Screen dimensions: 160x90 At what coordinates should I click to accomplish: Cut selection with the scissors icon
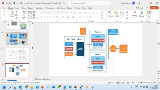[x=16, y=12]
